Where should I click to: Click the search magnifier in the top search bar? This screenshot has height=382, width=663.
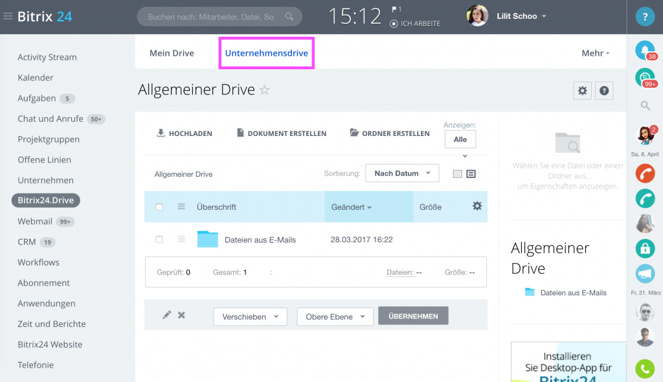click(x=289, y=16)
